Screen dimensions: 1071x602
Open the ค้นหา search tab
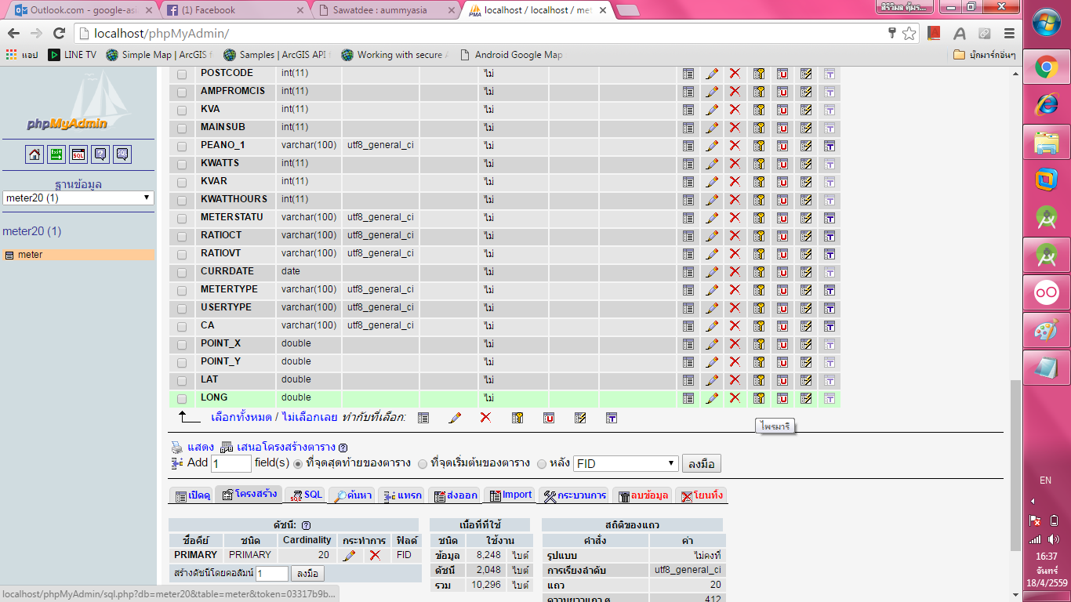pos(351,495)
